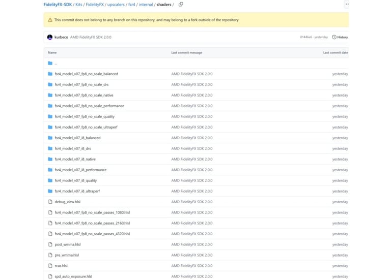Open folder fsr4_model_v07_i8_quality
The width and height of the screenshot is (391, 280).
pos(75,180)
